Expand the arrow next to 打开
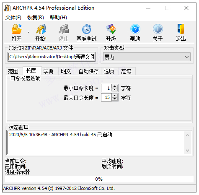Screen dimensions: 199x195 [x=28, y=32]
